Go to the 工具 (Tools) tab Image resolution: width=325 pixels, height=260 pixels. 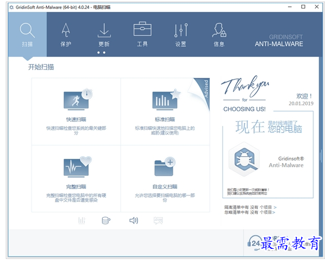[142, 34]
